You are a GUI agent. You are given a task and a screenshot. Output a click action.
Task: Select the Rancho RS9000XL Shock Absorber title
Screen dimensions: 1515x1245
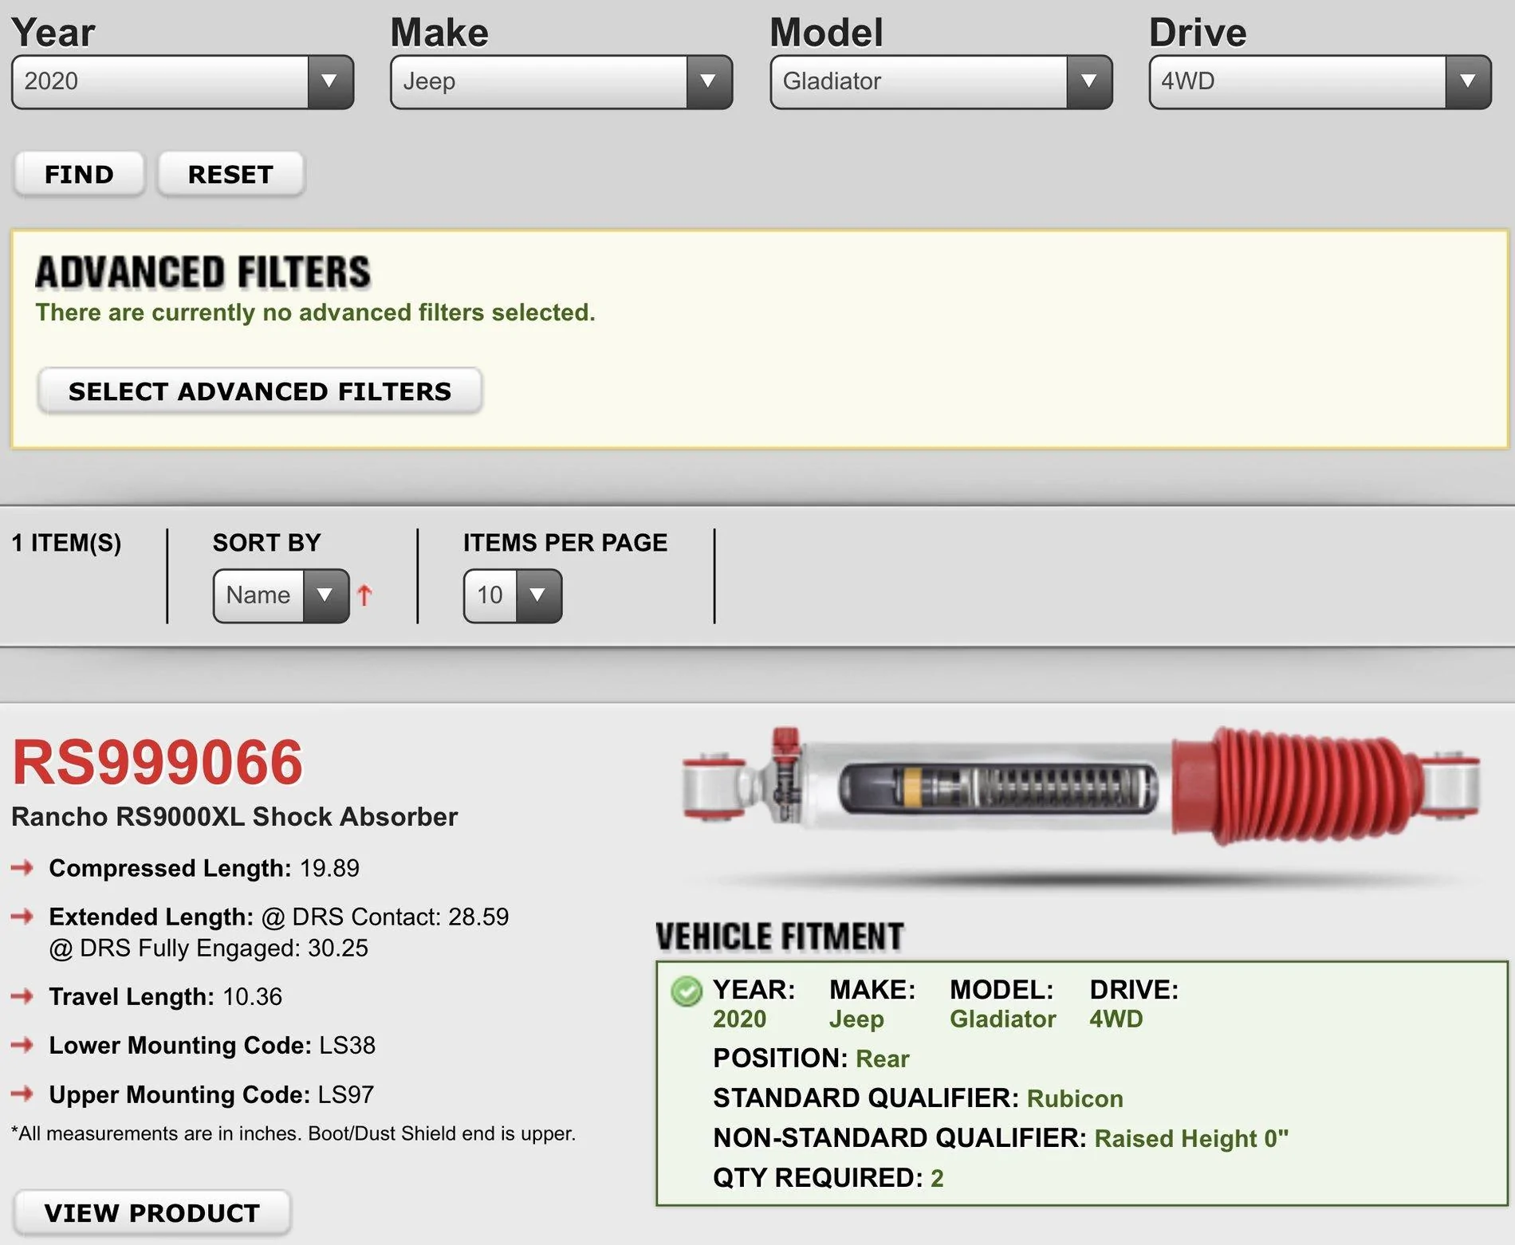234,817
